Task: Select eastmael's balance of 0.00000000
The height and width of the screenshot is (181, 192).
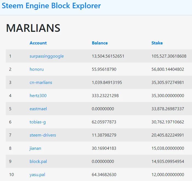Action: (103, 109)
